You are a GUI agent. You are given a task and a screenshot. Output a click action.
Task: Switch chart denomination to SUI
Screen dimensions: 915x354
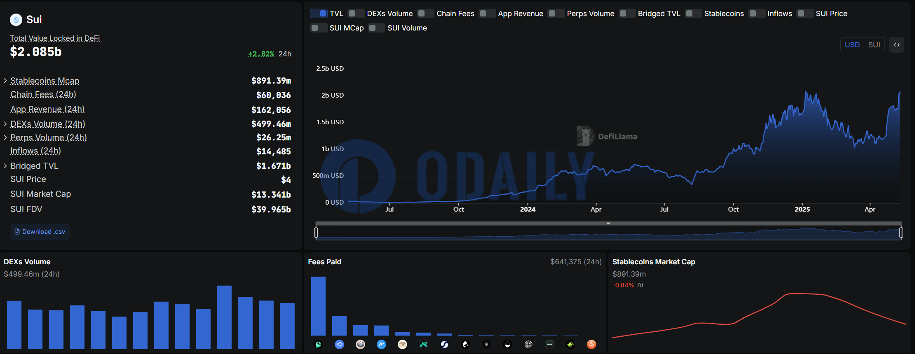874,45
